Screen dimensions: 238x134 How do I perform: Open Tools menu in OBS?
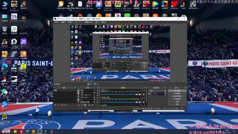click(x=97, y=22)
